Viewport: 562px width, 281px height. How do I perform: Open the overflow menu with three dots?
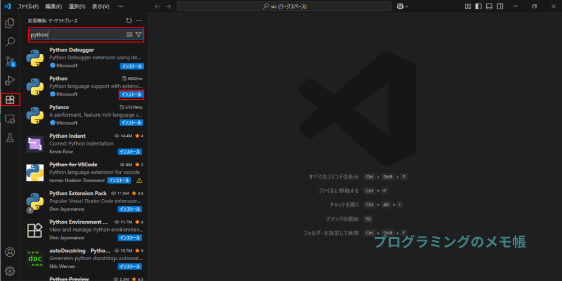pyautogui.click(x=120, y=7)
